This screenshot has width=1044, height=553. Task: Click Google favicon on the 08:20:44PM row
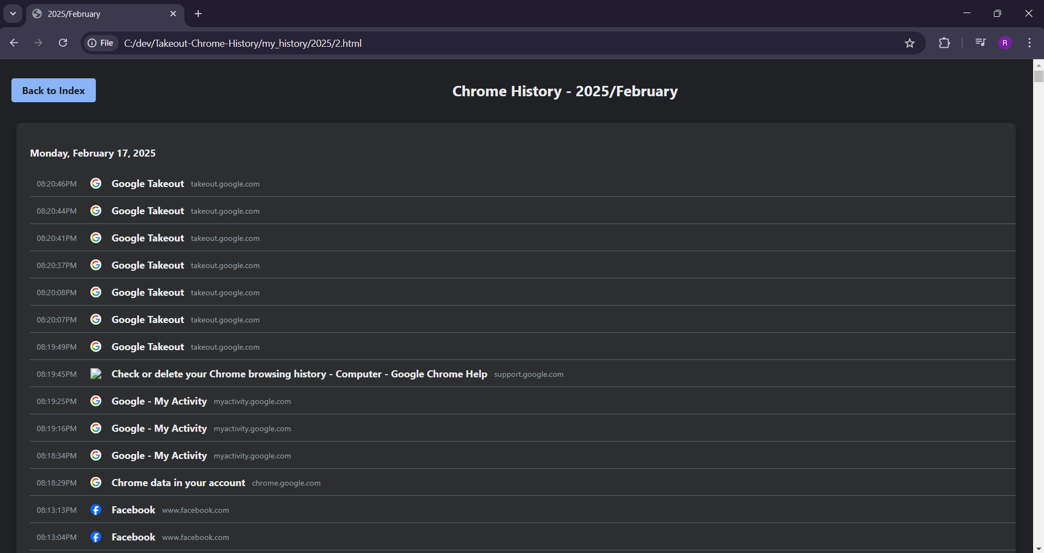click(96, 210)
